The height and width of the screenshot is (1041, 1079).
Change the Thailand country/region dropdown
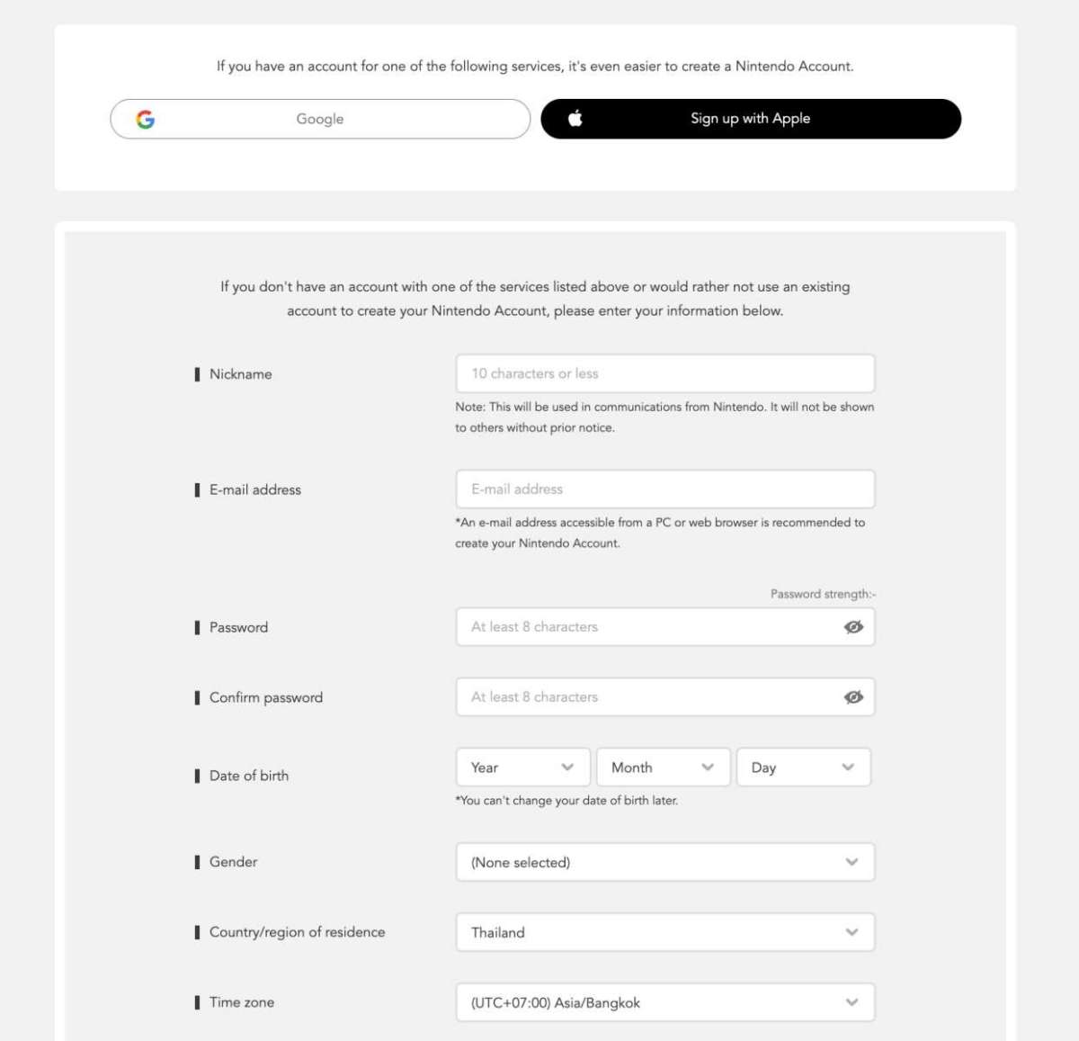click(664, 932)
